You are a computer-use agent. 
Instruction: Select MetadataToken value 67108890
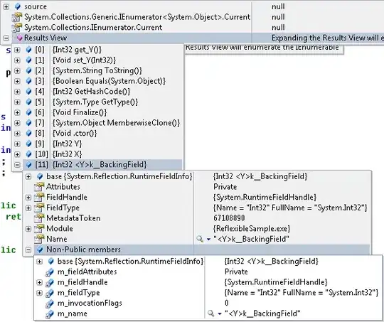(229, 218)
